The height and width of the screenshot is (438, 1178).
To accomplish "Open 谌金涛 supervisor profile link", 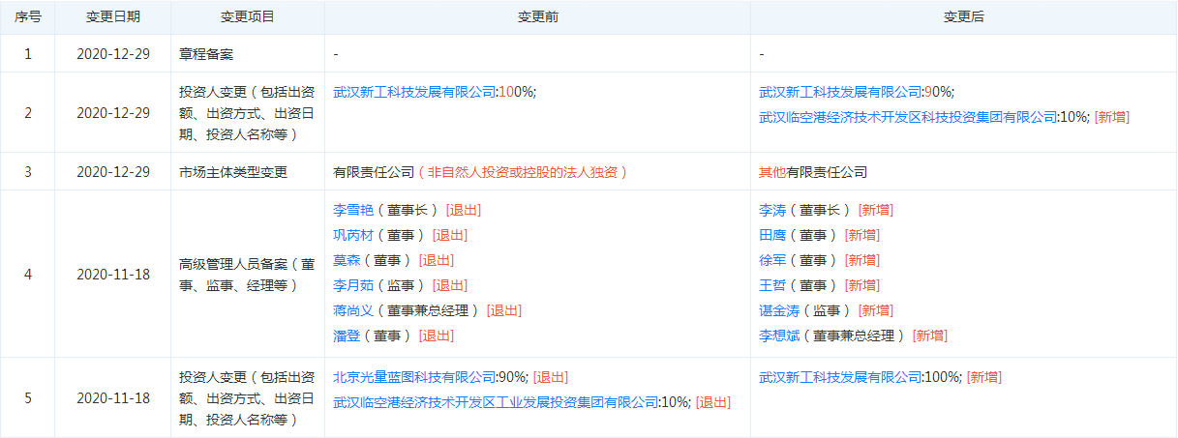I will click(x=779, y=310).
